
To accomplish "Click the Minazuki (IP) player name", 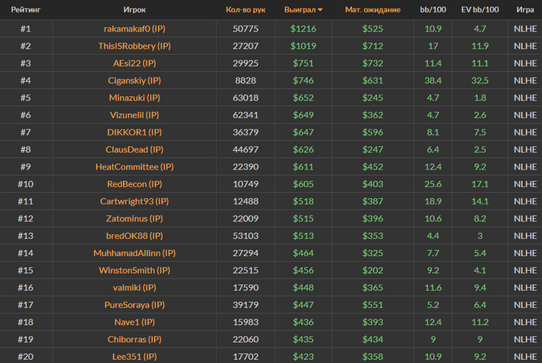I will pyautogui.click(x=135, y=98).
